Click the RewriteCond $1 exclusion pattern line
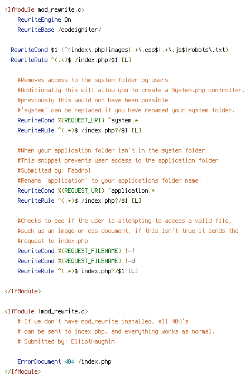This screenshot has width=250, height=381. [119, 50]
